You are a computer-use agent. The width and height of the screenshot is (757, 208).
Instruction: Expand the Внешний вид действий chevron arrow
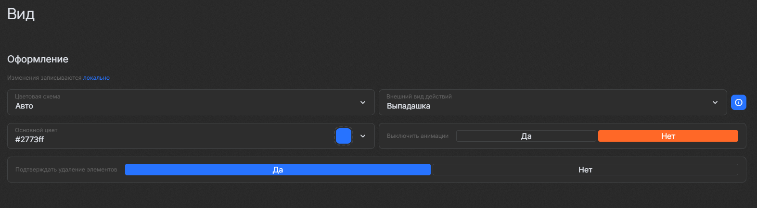tap(715, 102)
